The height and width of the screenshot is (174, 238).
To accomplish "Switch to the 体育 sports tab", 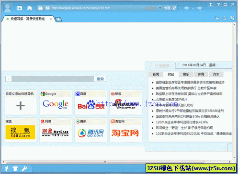I will point(201,74).
